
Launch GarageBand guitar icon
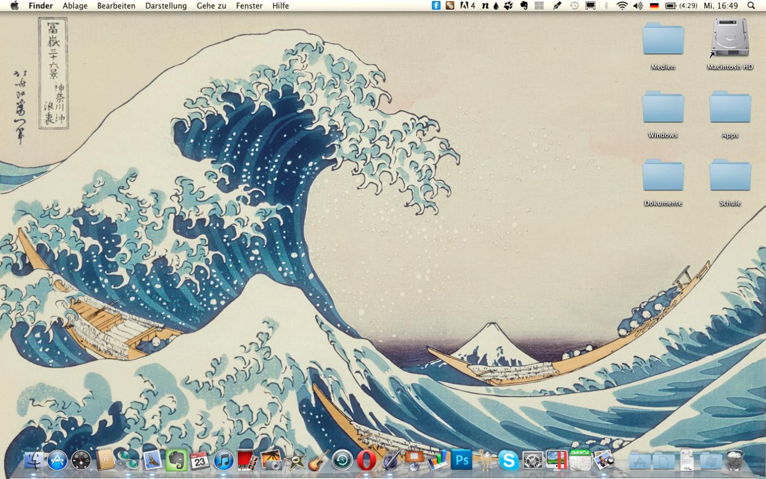[318, 460]
